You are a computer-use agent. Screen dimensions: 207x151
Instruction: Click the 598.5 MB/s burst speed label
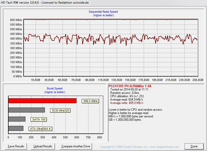90,101
